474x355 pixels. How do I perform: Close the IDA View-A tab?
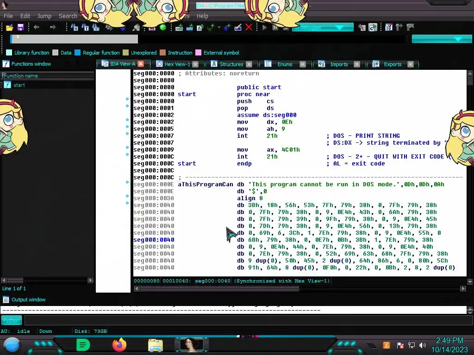141,64
